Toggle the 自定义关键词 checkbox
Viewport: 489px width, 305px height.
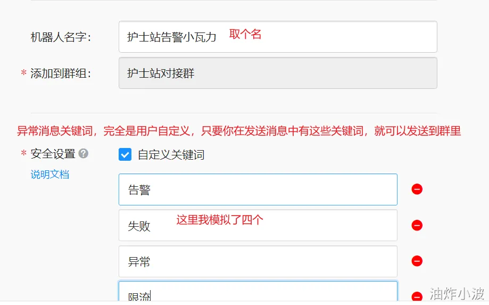pos(125,155)
